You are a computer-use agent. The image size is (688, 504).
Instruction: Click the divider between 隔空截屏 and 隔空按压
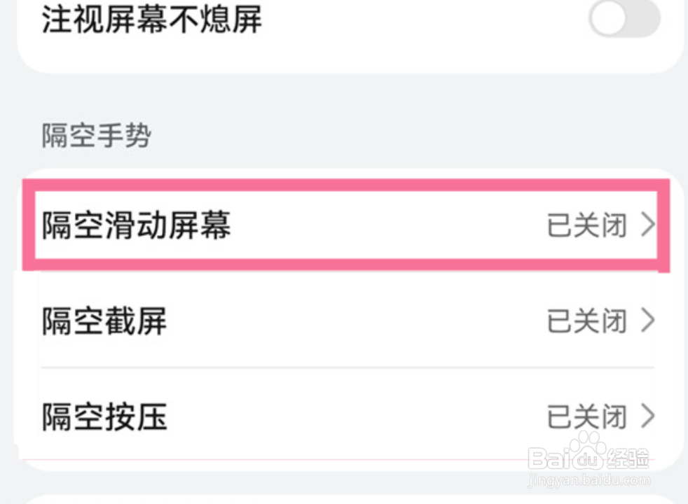(x=347, y=367)
